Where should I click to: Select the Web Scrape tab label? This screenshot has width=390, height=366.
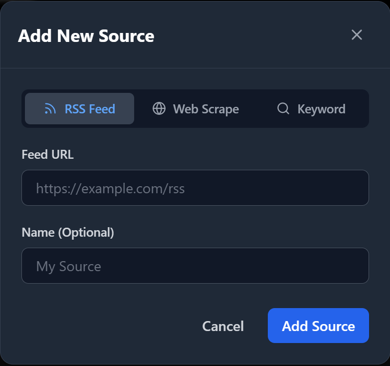206,109
